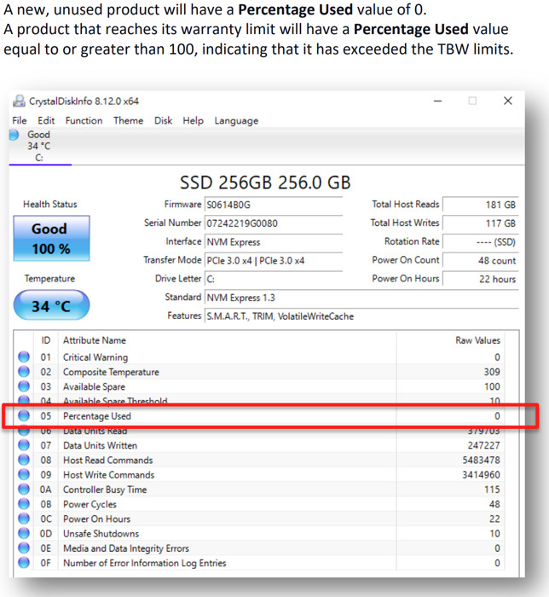
Task: Click the Attribute Name column header
Action: click(x=95, y=340)
